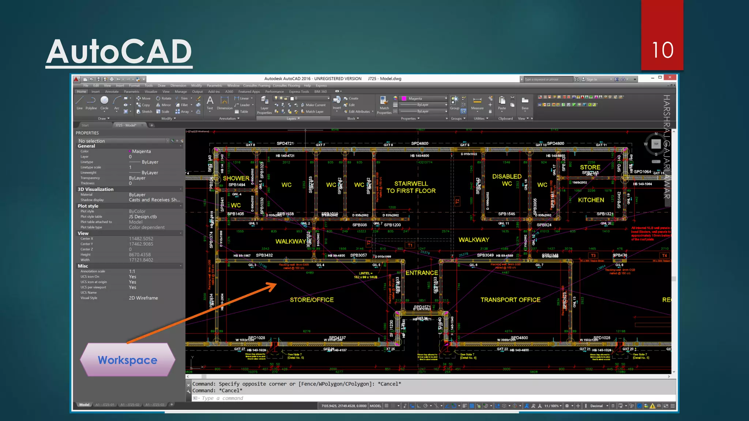The height and width of the screenshot is (421, 749).
Task: Choose the Stretch tool
Action: coord(144,111)
